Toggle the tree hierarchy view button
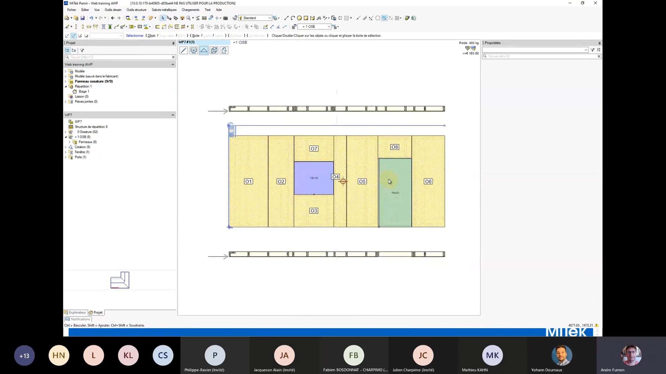Viewport: 666px width, 374px height. tap(67, 50)
